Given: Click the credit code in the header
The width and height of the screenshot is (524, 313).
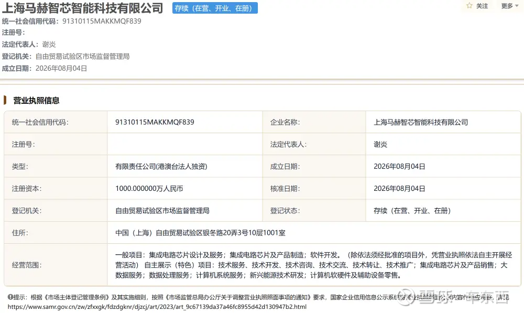Looking at the screenshot, I should tap(102, 21).
